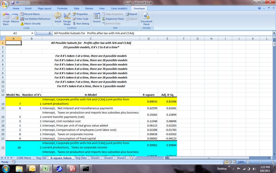This screenshot has height=173, width=276.
Task: Select column D header
Action: coord(149,38)
